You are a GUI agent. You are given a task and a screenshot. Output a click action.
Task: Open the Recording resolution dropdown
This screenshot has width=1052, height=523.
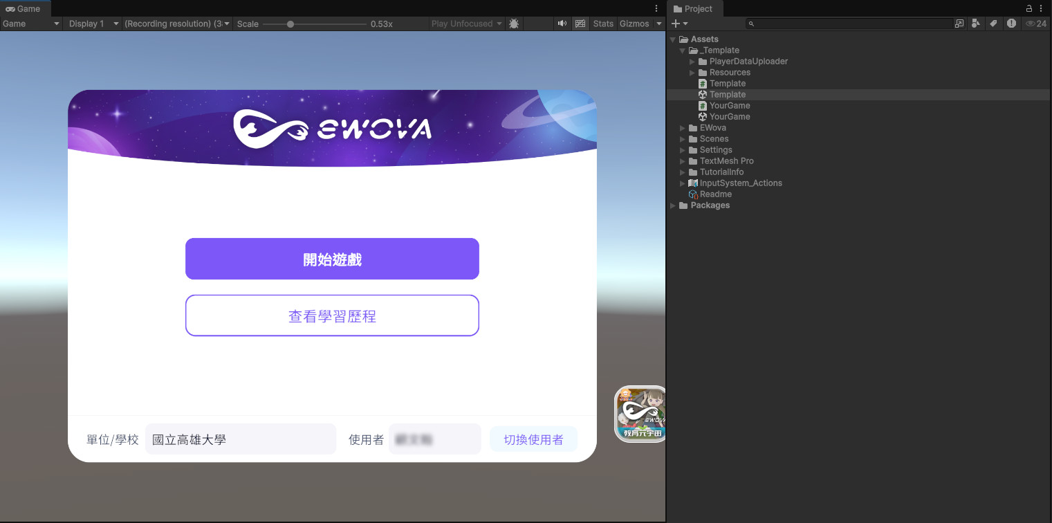[177, 24]
